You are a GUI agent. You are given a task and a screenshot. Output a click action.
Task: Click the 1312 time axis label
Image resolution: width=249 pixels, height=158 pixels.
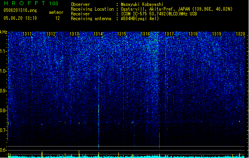(x=51, y=34)
